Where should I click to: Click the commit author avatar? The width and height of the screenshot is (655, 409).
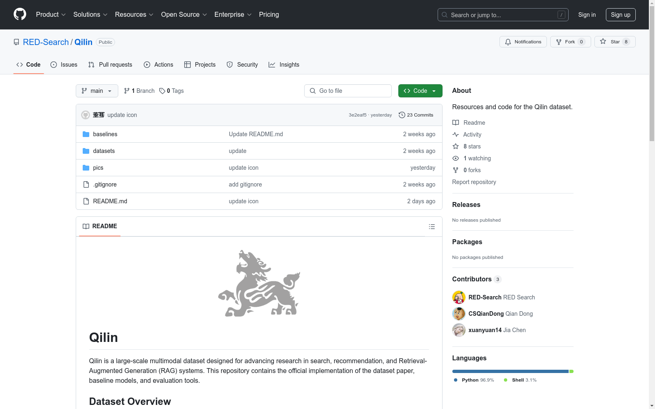tap(86, 115)
